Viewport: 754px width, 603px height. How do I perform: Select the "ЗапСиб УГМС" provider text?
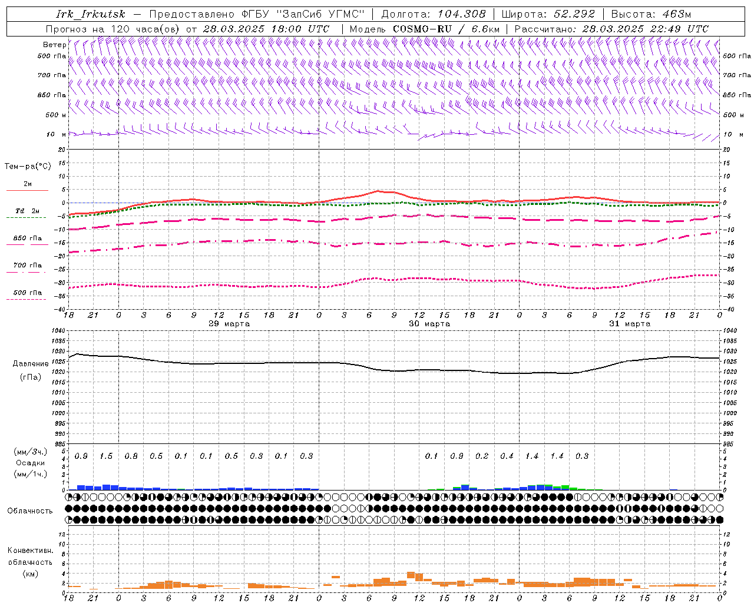320,14
